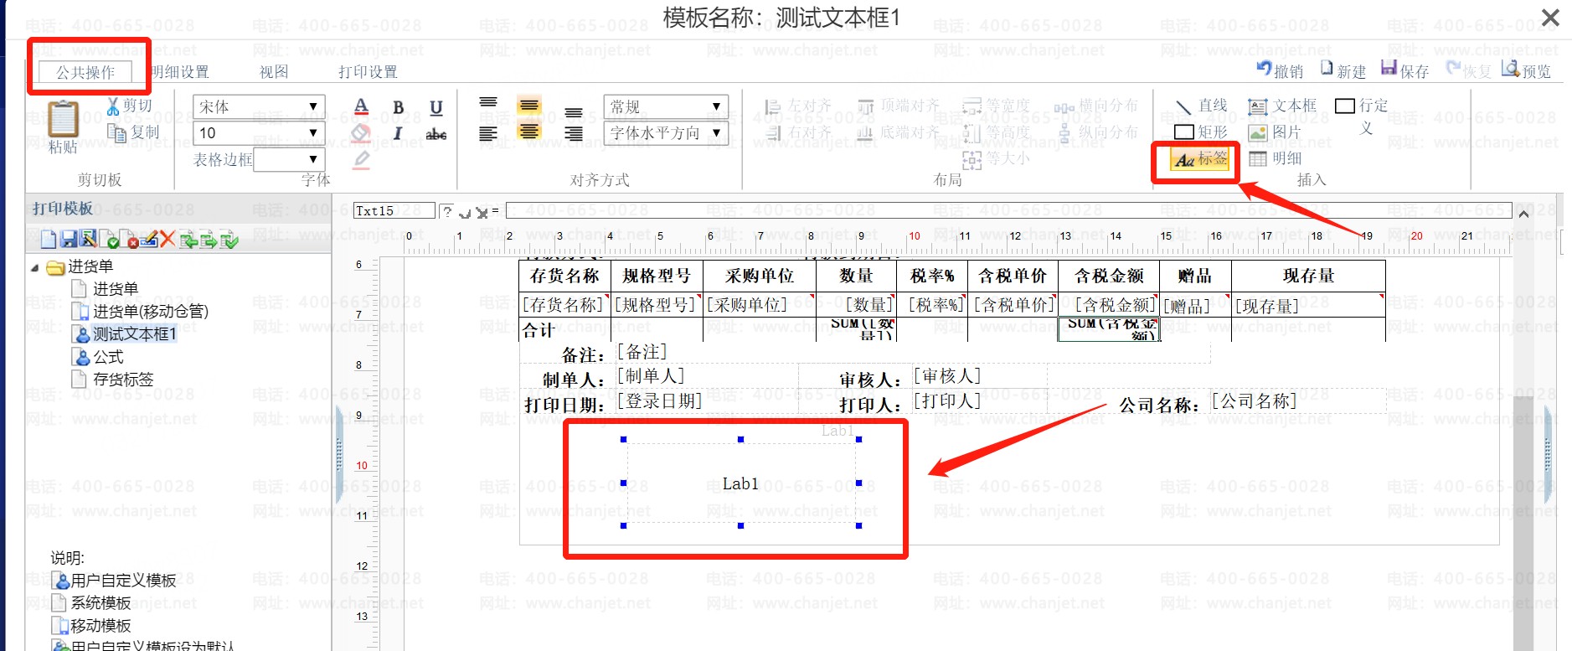Insert a 矩形 rectangle
The image size is (1572, 651).
[x=1202, y=132]
